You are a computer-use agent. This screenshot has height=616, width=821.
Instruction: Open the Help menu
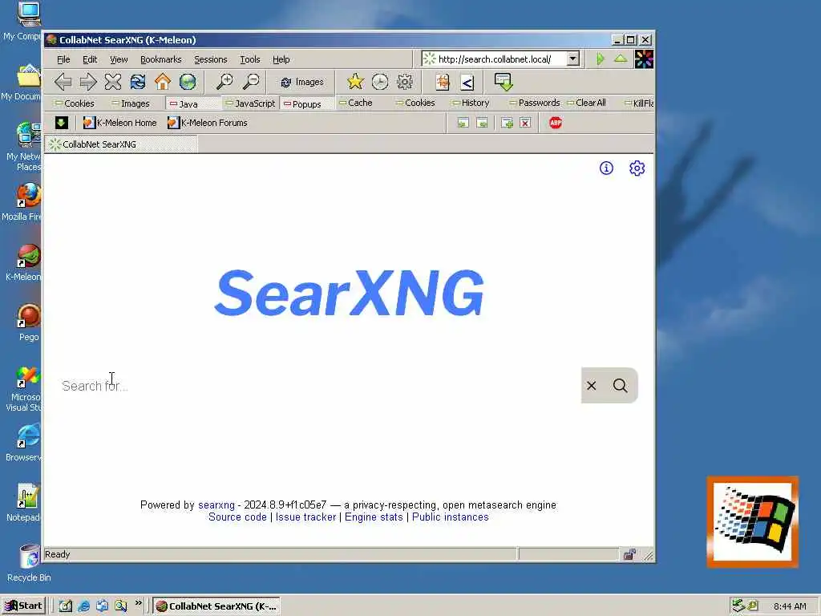pyautogui.click(x=281, y=59)
